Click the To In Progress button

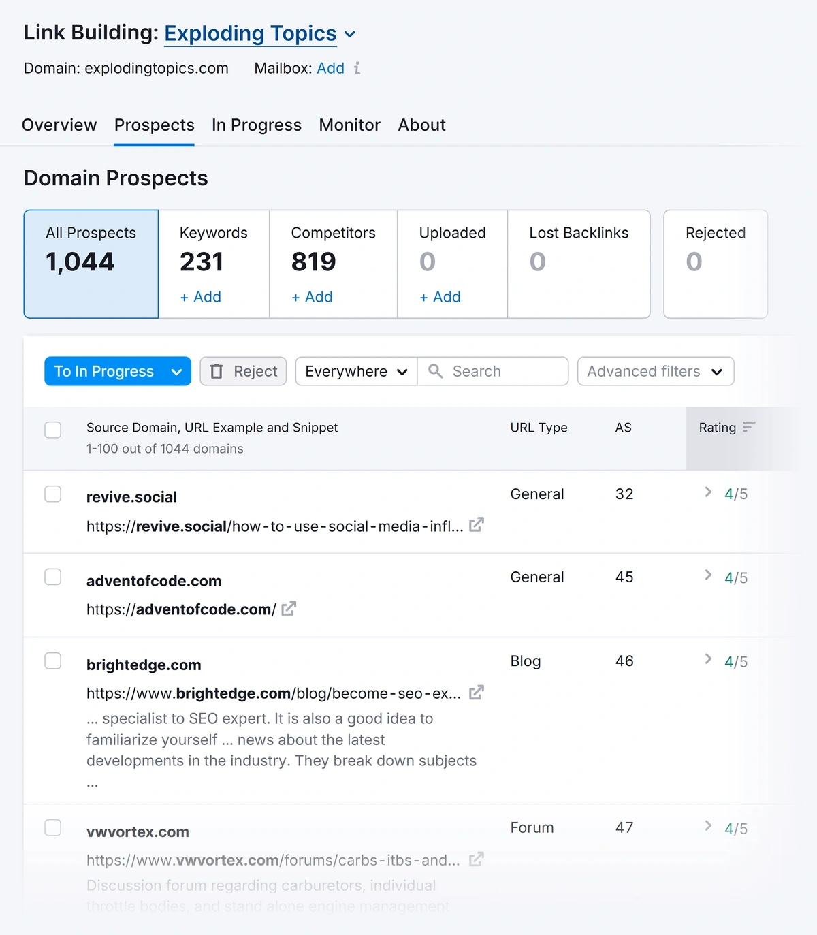104,371
